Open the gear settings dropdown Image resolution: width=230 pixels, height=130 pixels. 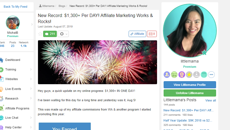pos(63,34)
